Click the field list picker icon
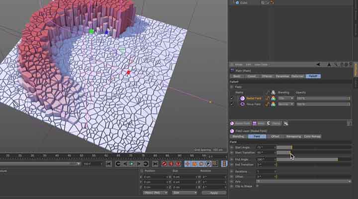This screenshot has width=358, height=199. coord(350,123)
